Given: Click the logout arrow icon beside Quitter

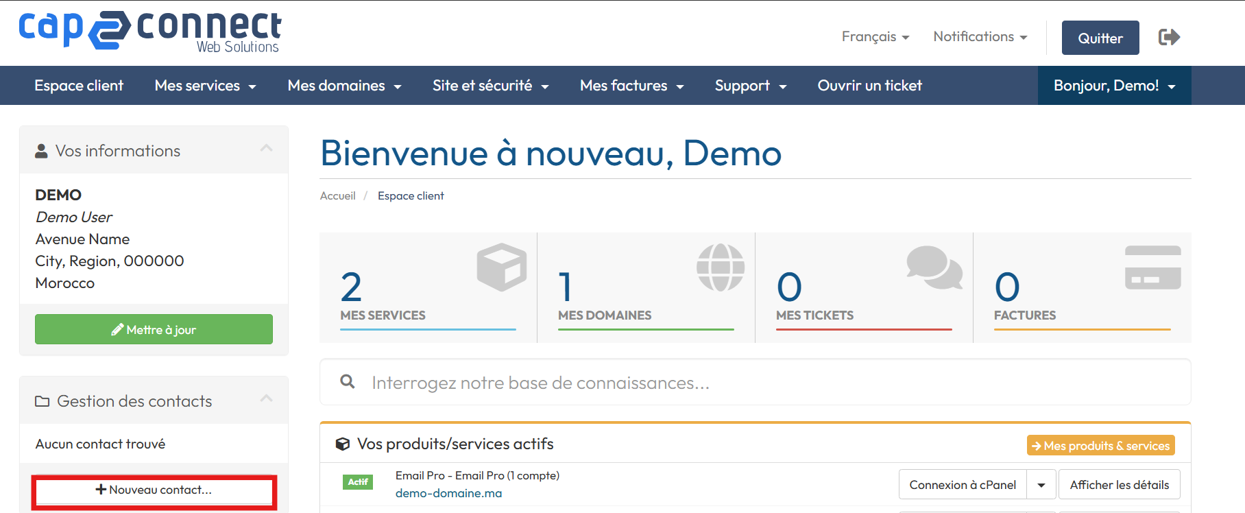Looking at the screenshot, I should (x=1169, y=37).
